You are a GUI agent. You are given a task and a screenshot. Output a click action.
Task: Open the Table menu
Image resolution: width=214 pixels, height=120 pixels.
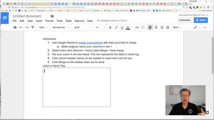click(x=69, y=21)
